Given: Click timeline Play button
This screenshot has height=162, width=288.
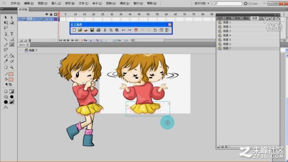Looking at the screenshot, I should pos(68,40).
